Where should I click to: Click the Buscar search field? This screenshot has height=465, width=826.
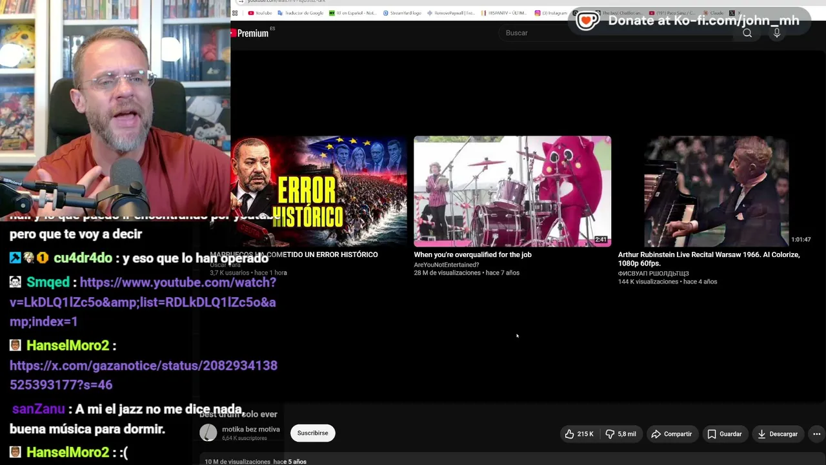(616, 33)
